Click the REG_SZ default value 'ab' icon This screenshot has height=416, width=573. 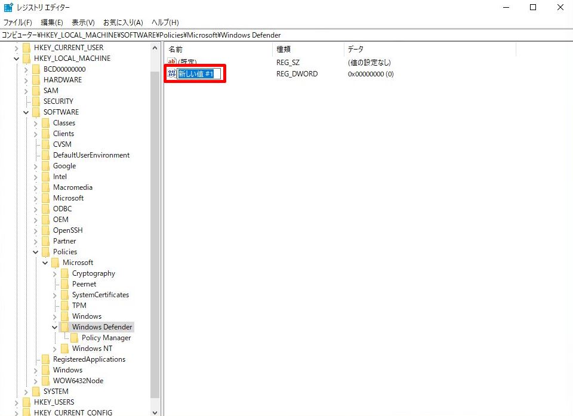click(172, 62)
